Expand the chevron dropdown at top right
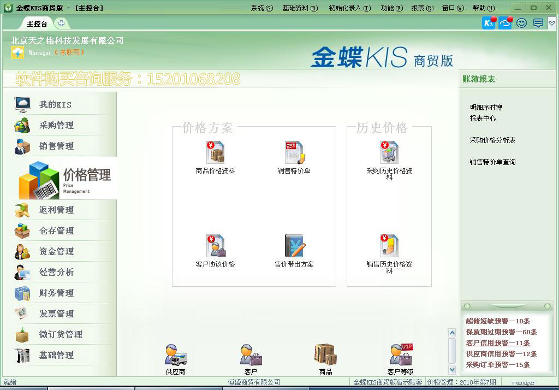559x390 pixels. pos(550,23)
